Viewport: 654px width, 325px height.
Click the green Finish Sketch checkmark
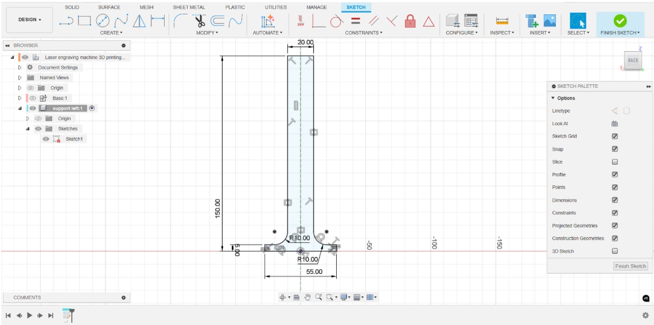(x=620, y=21)
